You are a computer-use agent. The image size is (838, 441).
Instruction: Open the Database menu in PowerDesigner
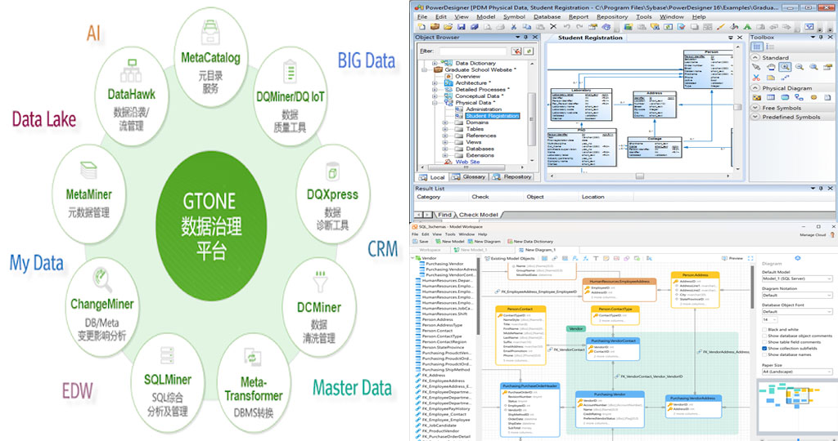[547, 16]
